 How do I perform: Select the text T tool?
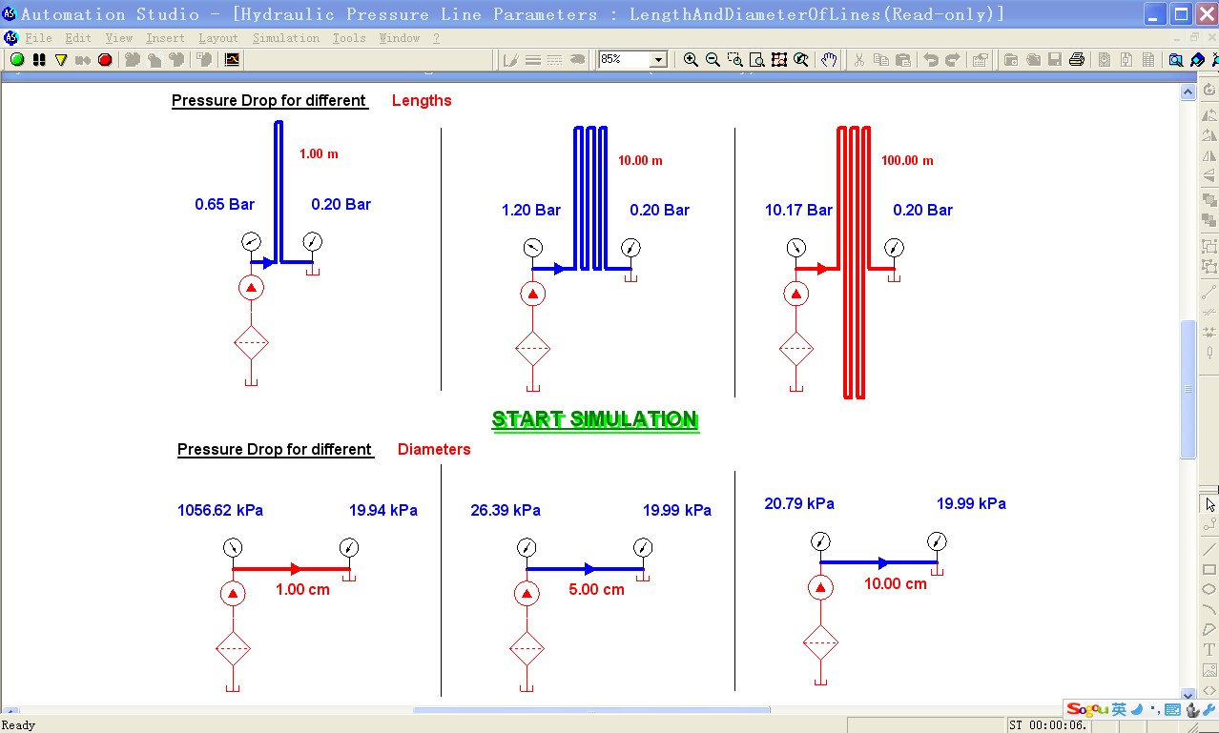(x=1209, y=649)
